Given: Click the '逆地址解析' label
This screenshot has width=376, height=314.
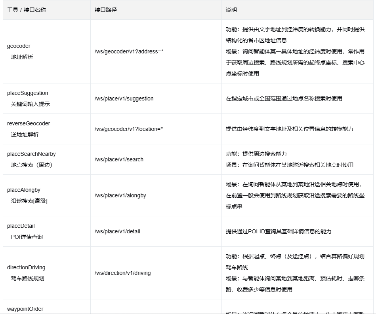Looking at the screenshot, I should (25, 134).
